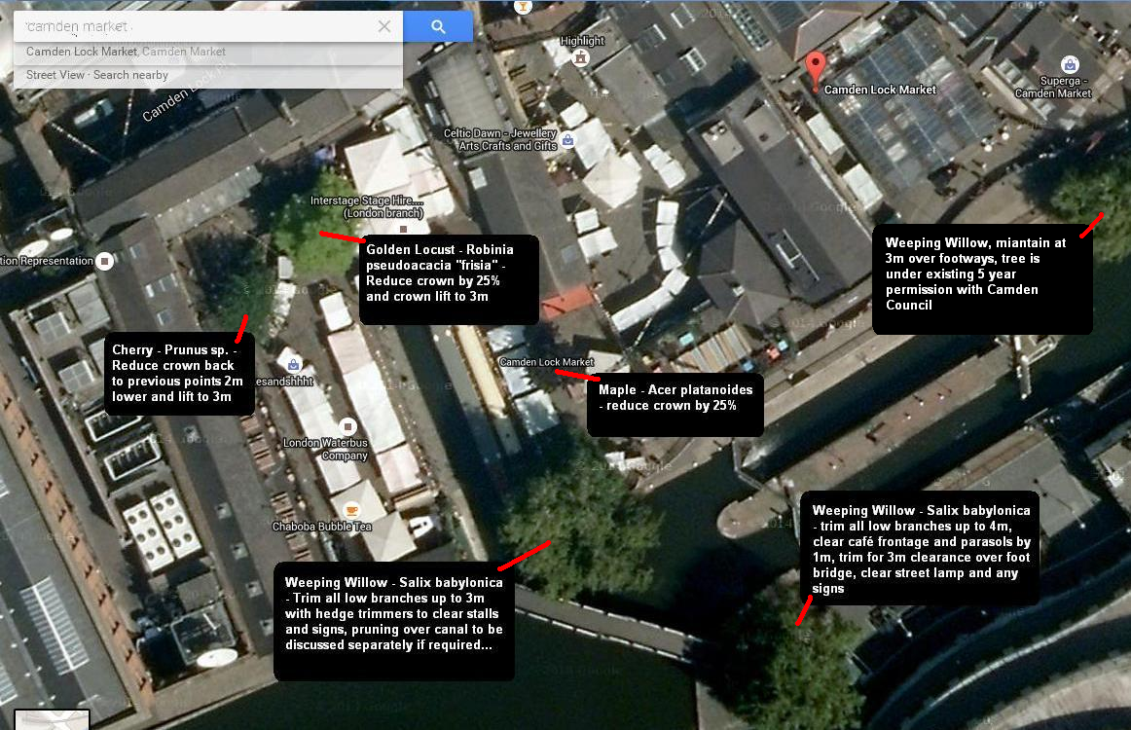Screen dimensions: 1131x730
Task: Open the Chaboba Bubble Tea cafe icon
Action: [x=351, y=511]
